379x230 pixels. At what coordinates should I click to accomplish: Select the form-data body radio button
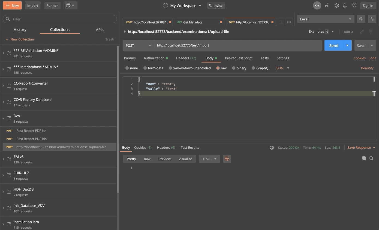[145, 68]
